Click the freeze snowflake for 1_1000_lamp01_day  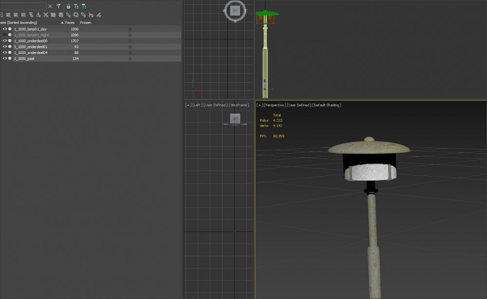pos(130,29)
